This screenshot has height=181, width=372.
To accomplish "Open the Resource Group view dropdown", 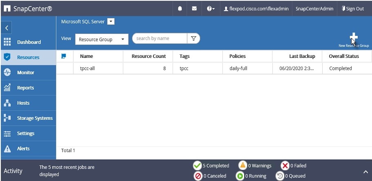I will (102, 39).
